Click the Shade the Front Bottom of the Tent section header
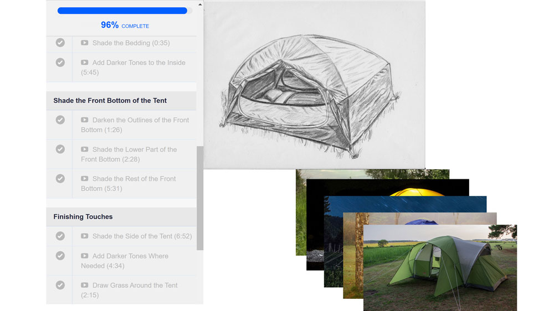The image size is (554, 311). (121, 101)
